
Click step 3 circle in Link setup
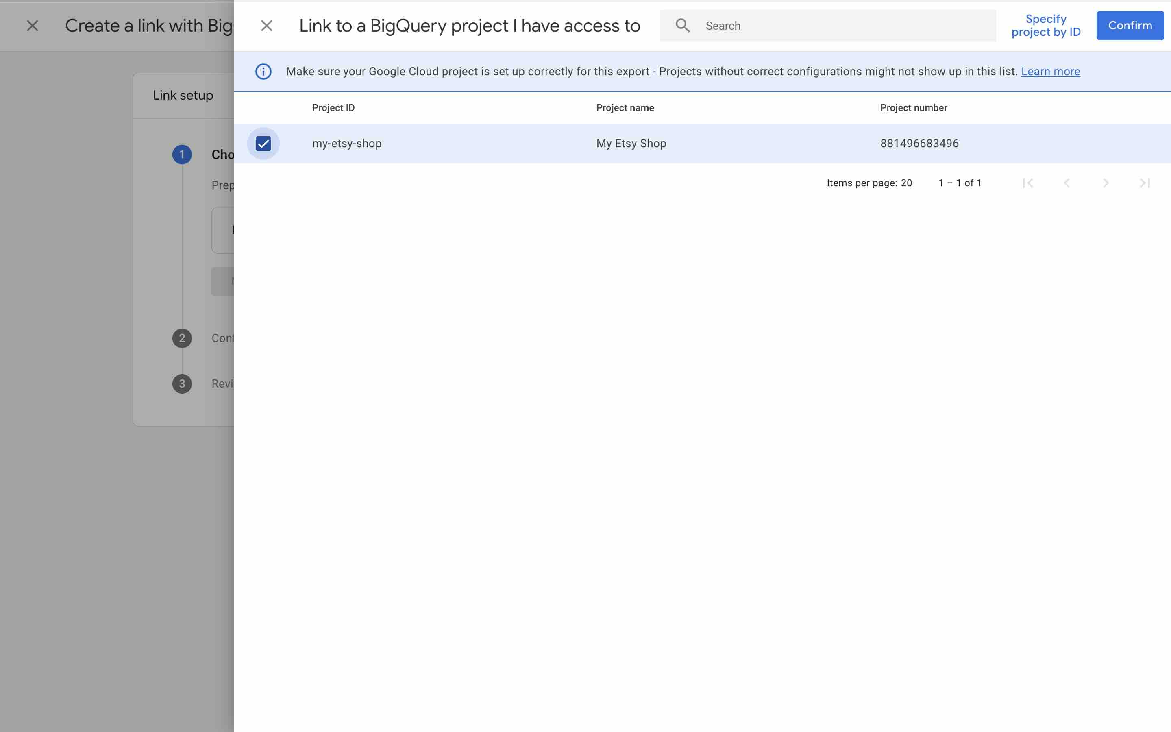(182, 383)
